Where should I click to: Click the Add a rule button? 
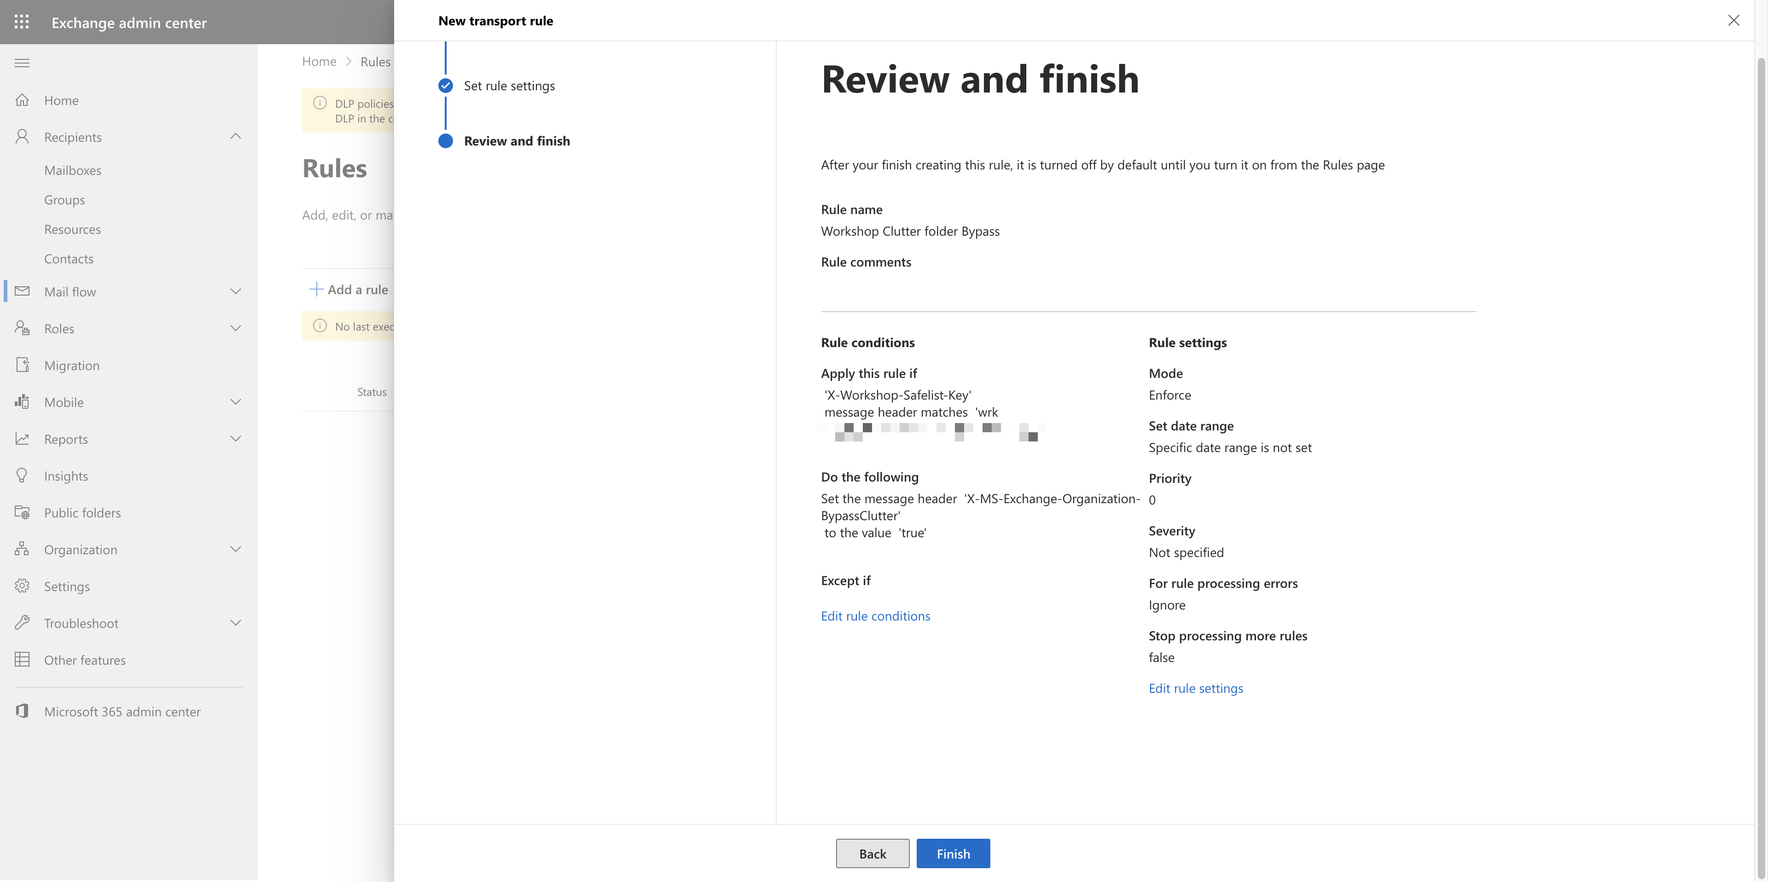(349, 290)
